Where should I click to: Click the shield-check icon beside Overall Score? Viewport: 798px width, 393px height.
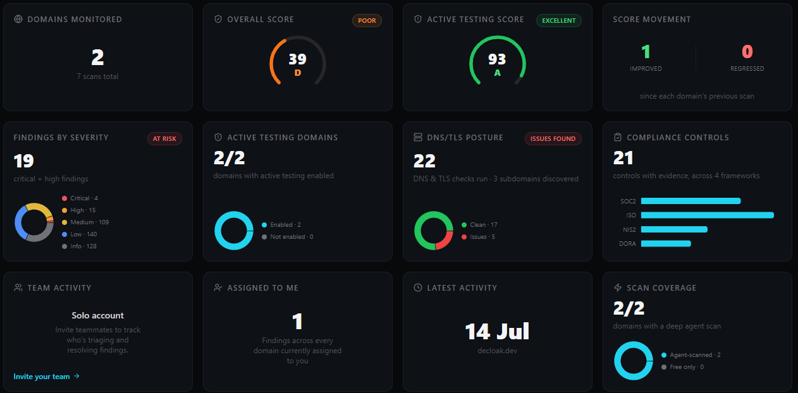(x=218, y=20)
